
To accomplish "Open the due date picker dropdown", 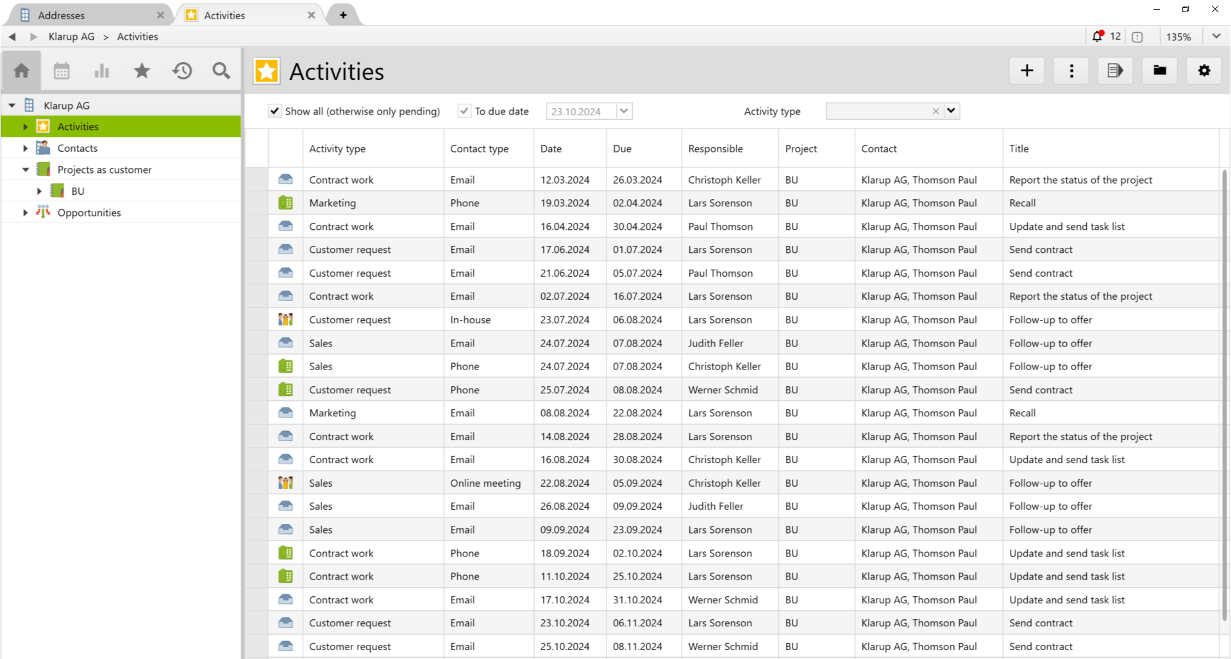I will (623, 111).
